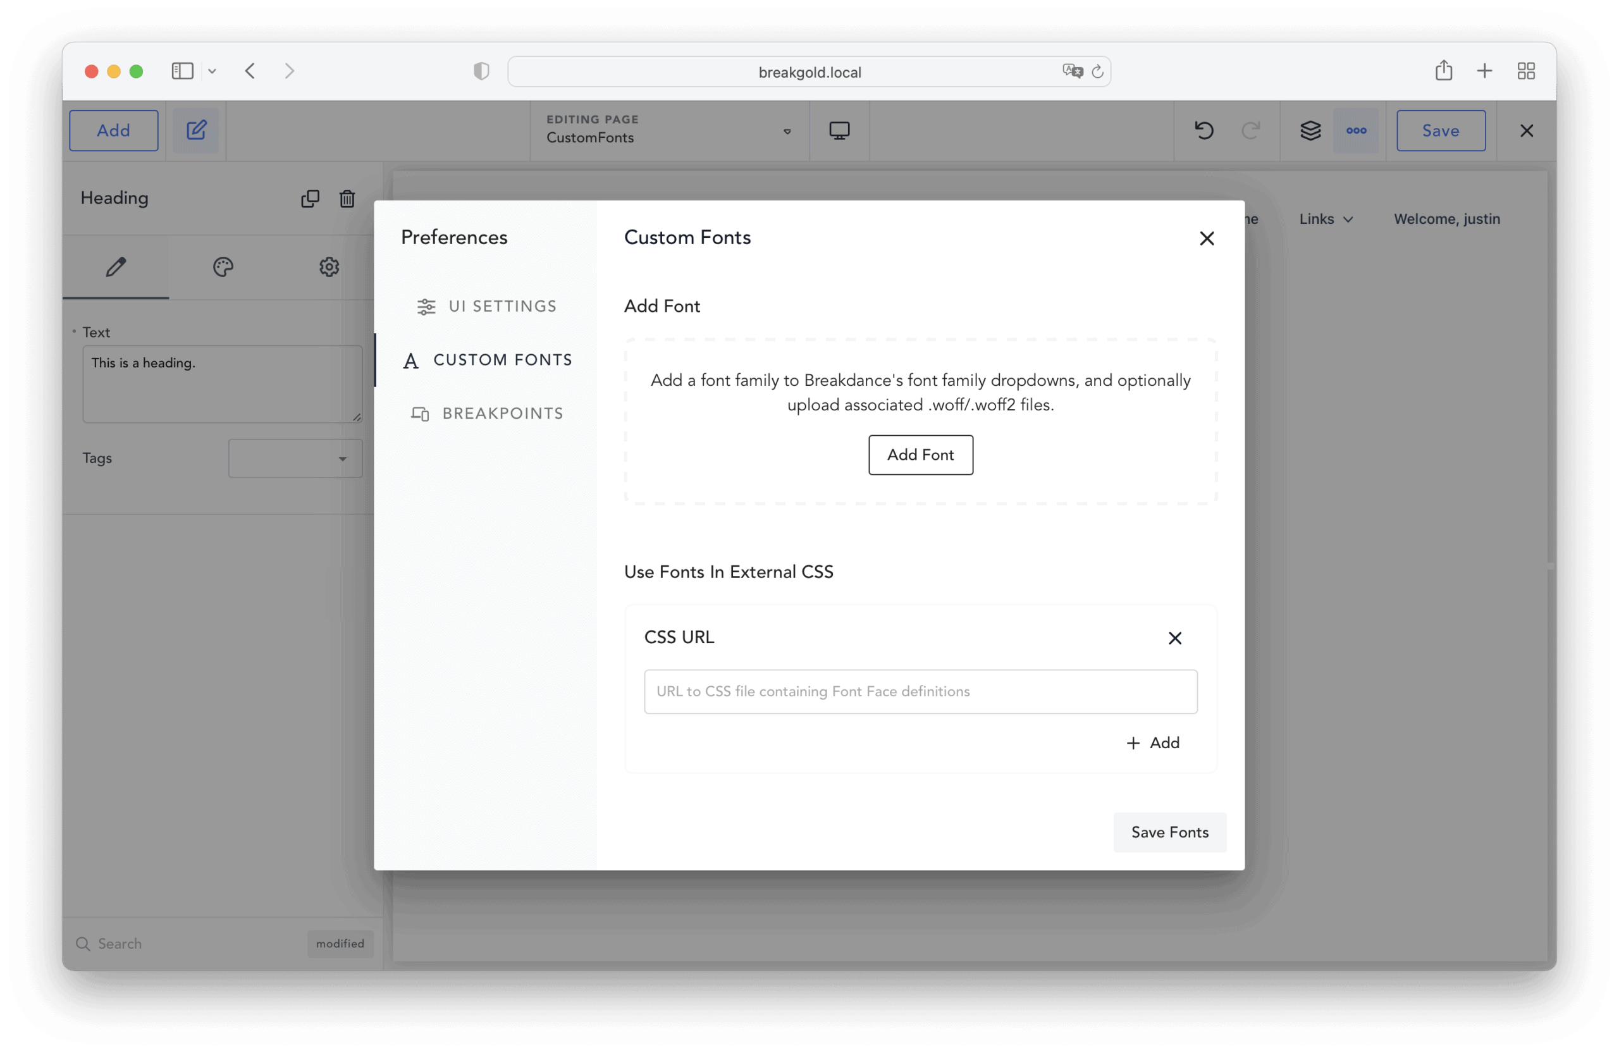This screenshot has width=1619, height=1053.
Task: Click the Add Font button
Action: pyautogui.click(x=920, y=454)
